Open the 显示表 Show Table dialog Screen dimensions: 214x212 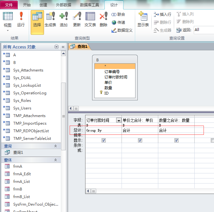(143, 19)
